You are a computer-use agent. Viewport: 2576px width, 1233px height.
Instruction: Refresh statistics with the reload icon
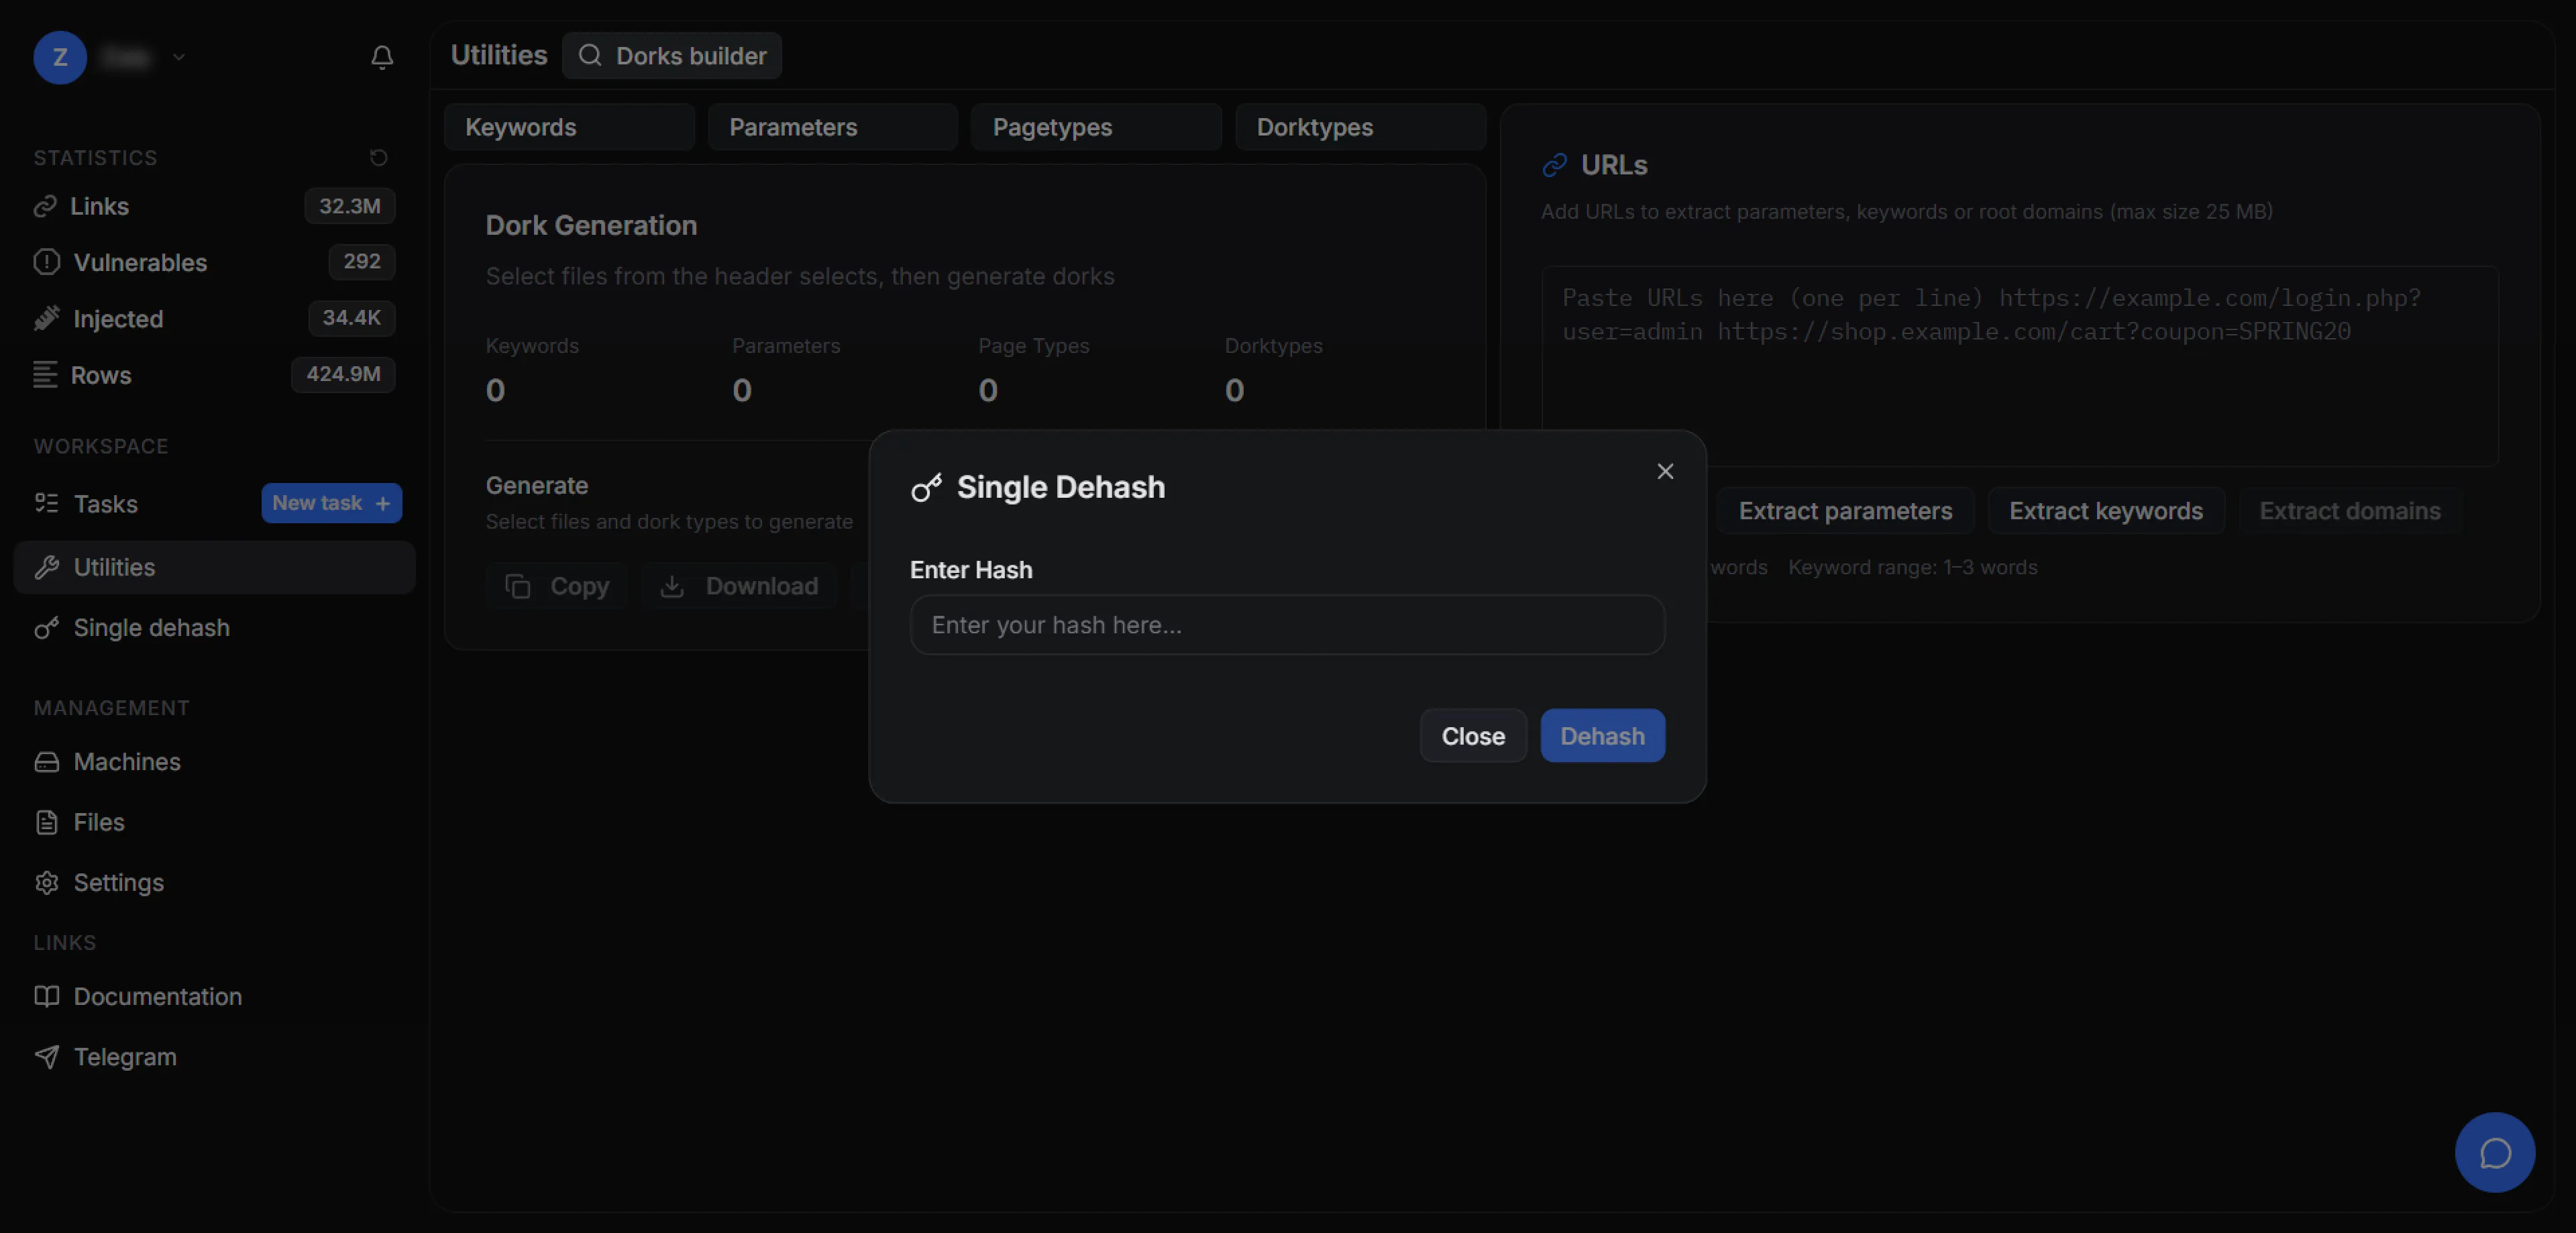click(x=378, y=157)
